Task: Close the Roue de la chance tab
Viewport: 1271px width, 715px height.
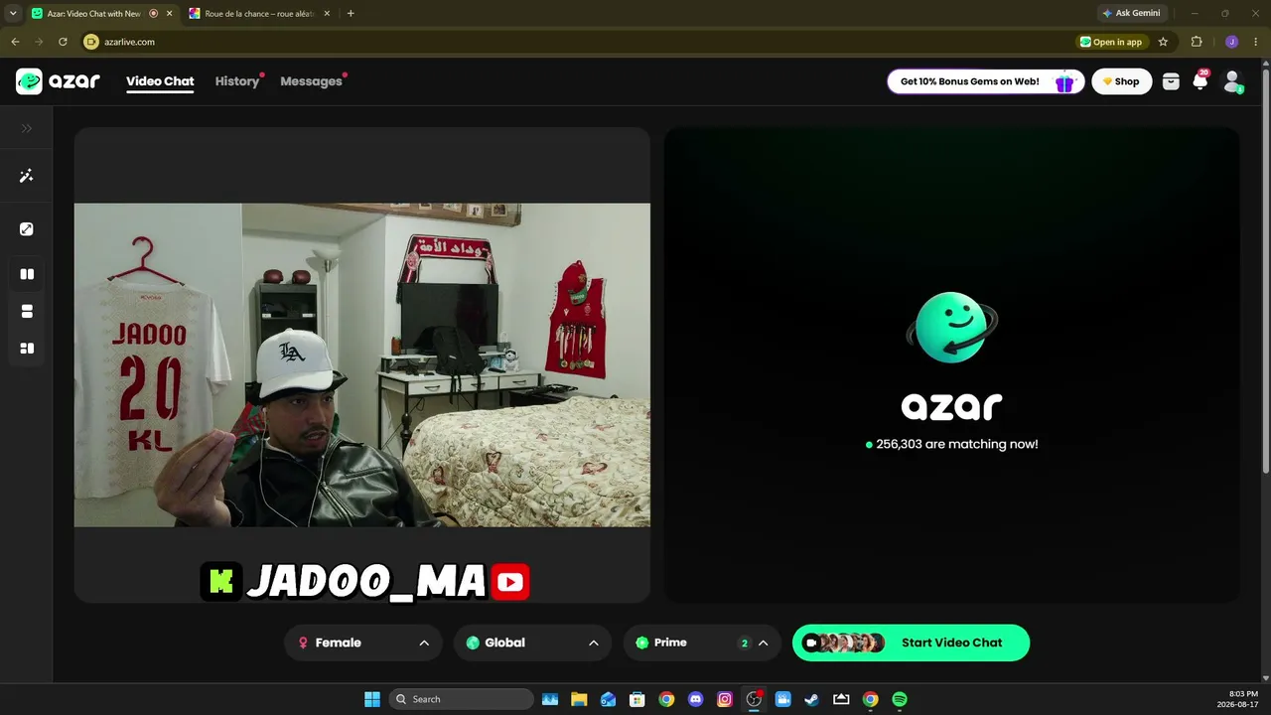Action: click(327, 14)
